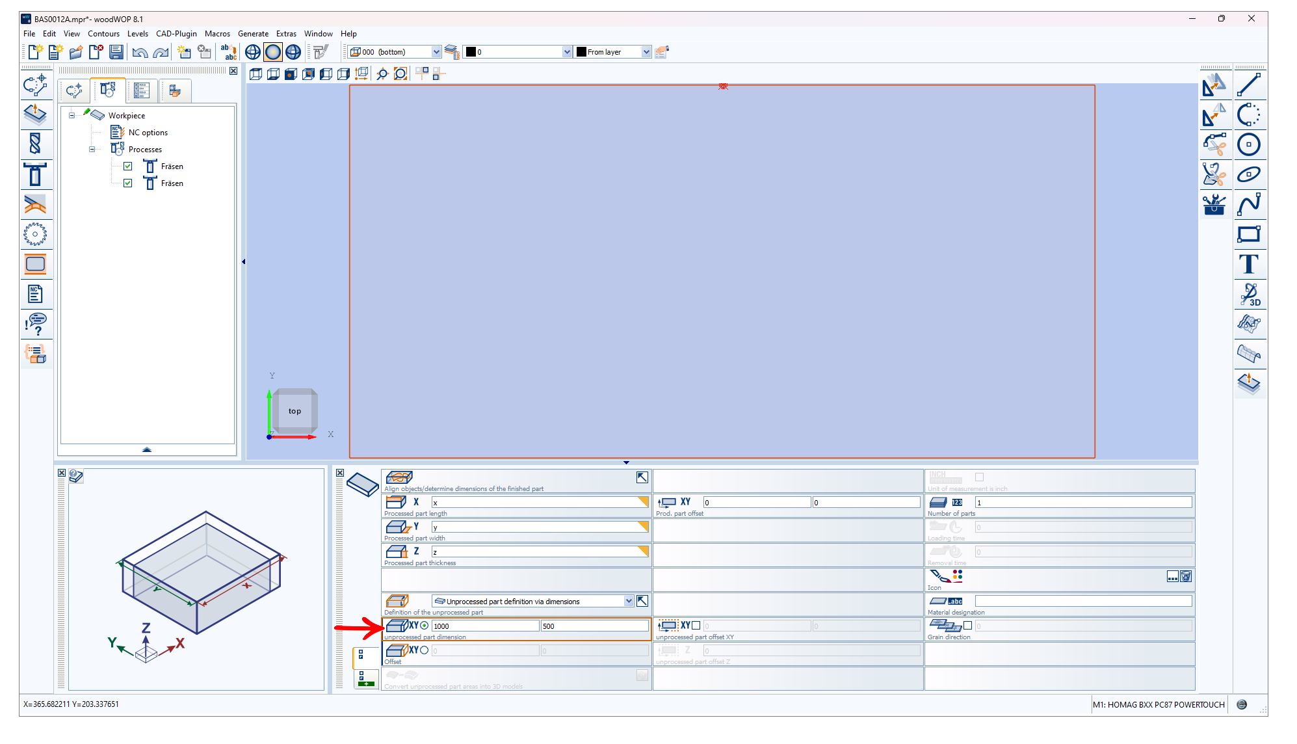
Task: Open the Generate menu
Action: [253, 34]
